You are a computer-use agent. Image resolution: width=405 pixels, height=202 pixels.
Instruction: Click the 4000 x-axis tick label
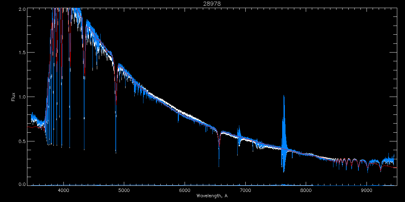tap(63, 190)
